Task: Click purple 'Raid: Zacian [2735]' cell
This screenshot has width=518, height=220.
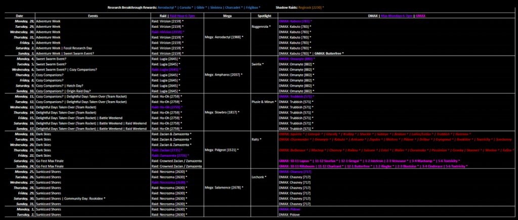Action: coord(167,150)
